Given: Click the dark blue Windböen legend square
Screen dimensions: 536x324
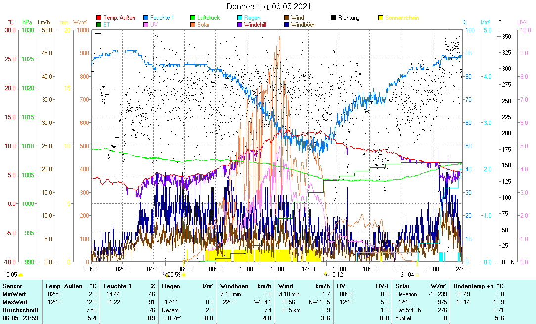Looking at the screenshot, I should (287, 24).
